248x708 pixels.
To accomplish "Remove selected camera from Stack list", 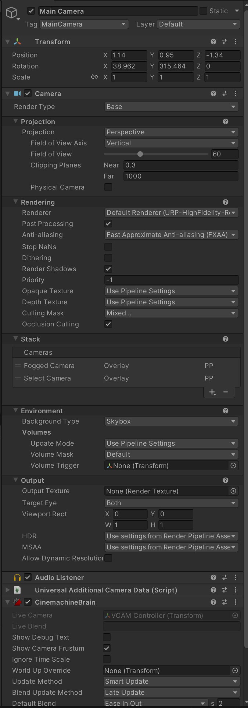I will click(x=226, y=392).
